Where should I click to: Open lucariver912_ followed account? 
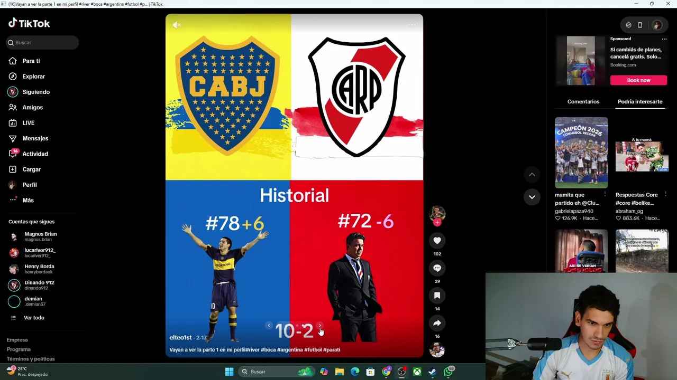click(33, 253)
